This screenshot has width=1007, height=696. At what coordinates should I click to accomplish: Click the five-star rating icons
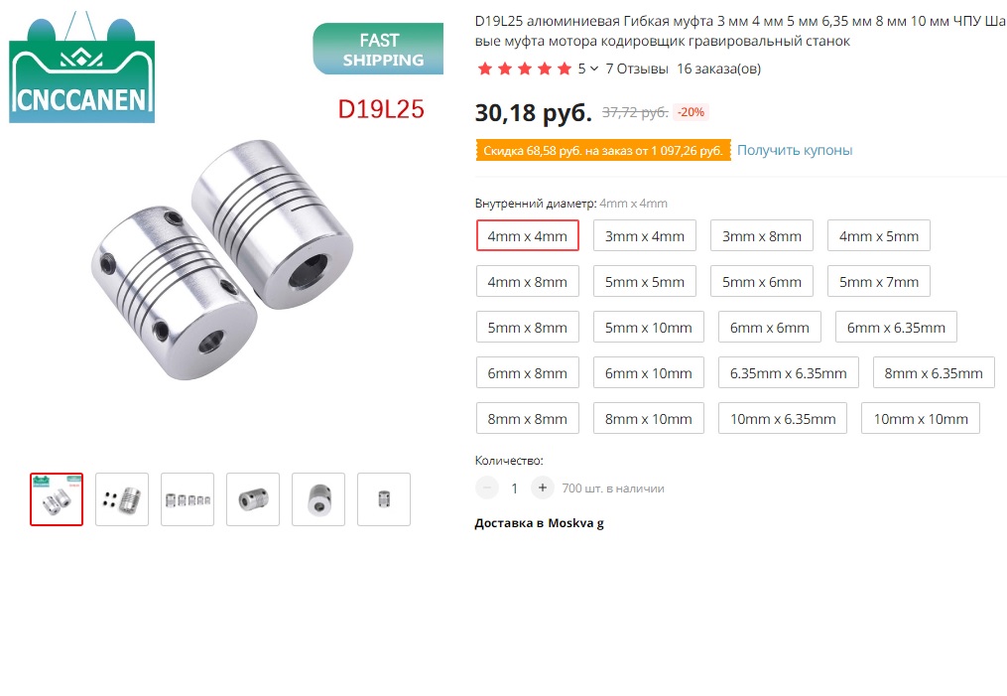(x=525, y=69)
